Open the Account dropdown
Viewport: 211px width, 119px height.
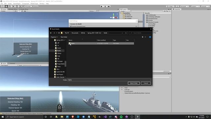point(184,7)
